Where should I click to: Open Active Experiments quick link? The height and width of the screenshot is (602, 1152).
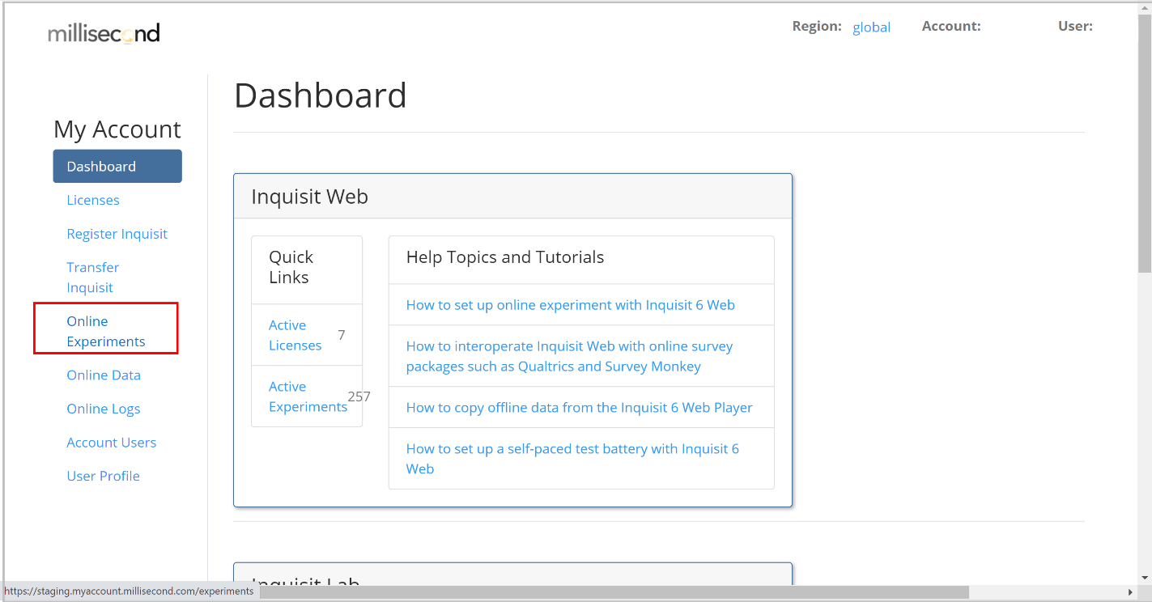point(308,396)
